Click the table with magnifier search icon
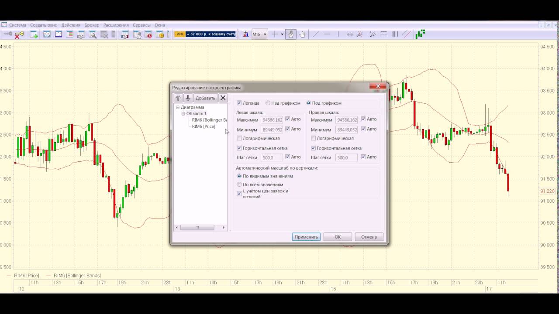559x314 pixels. pos(93,34)
